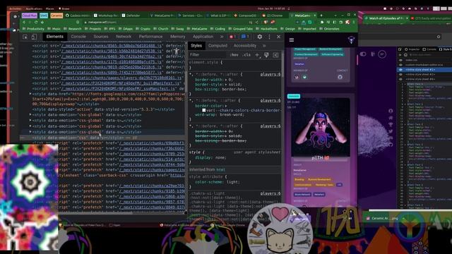452x254 pixels.
Task: Click the GitHub contact icon on the player card
Action: click(340, 77)
